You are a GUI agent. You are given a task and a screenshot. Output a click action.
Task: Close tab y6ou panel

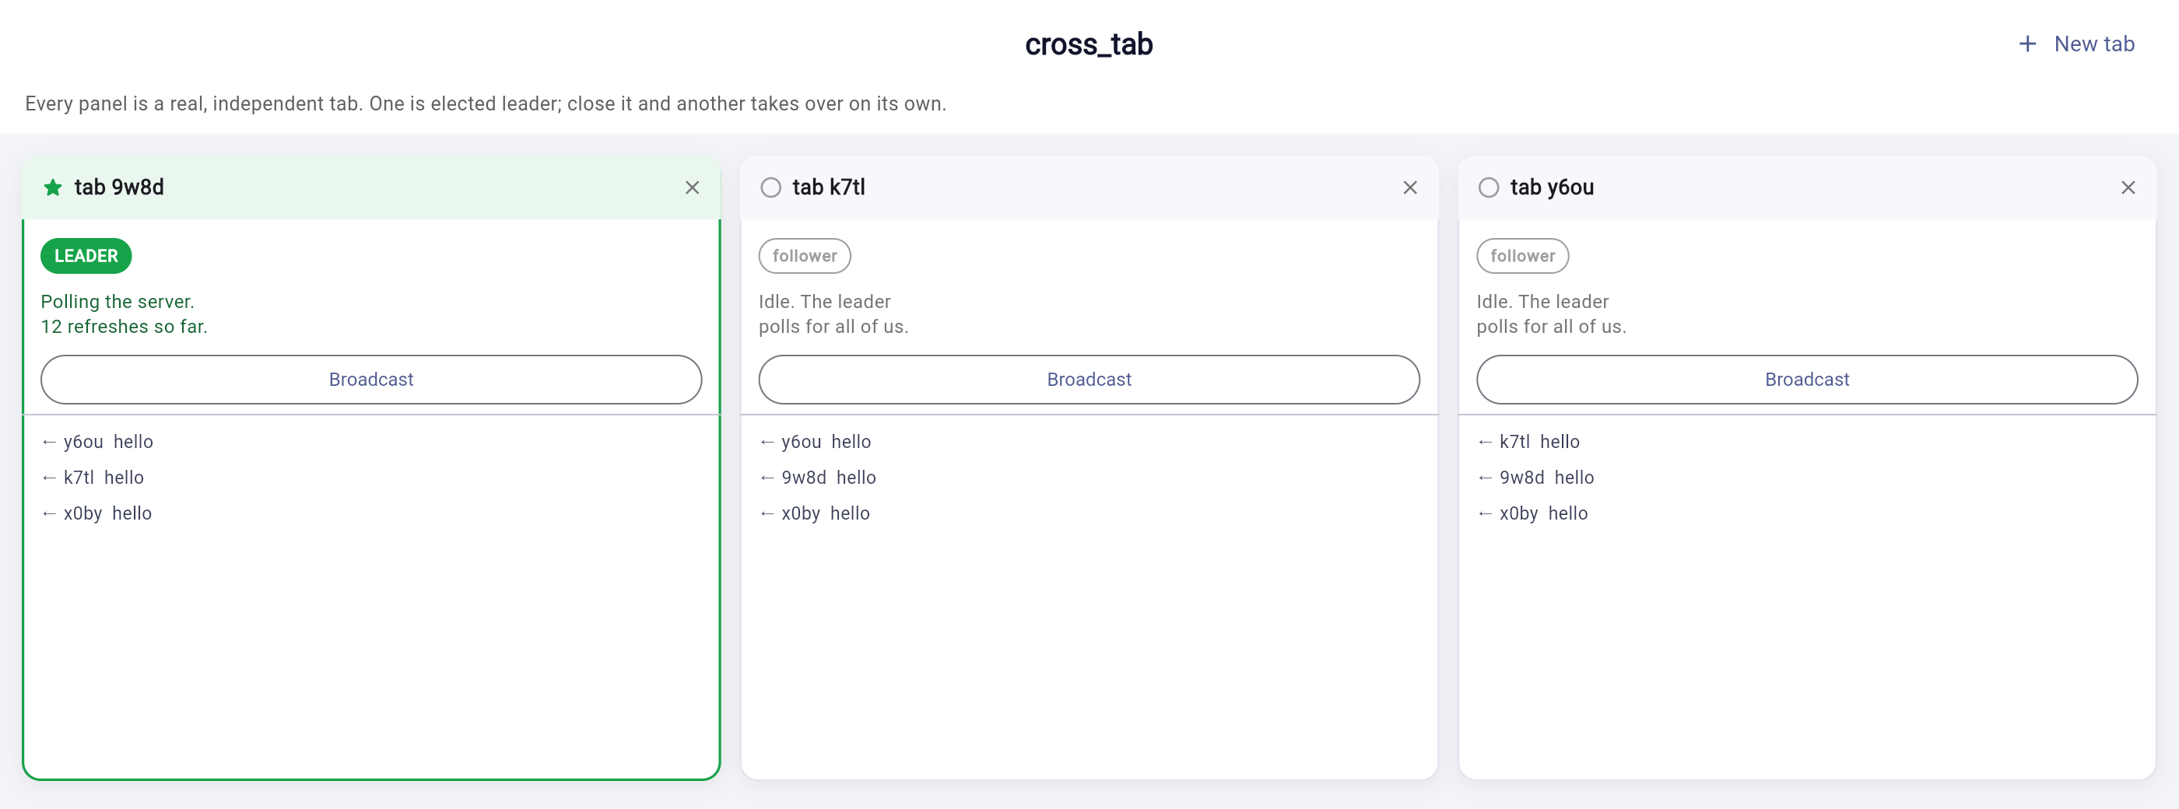tap(2128, 187)
